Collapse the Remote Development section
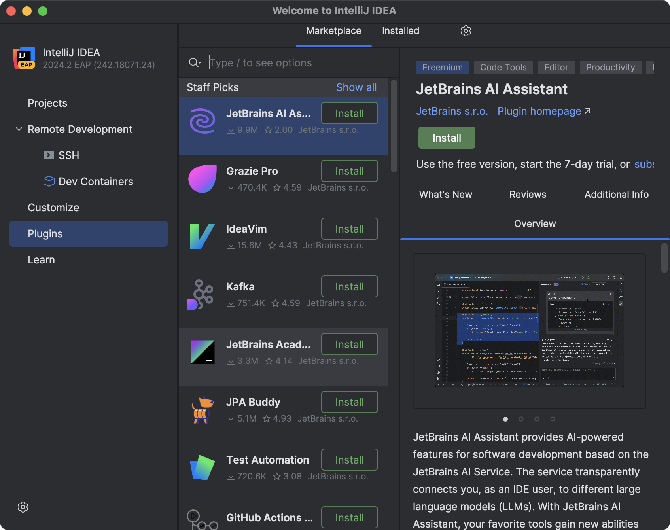Screen dimensions: 670x530 pyautogui.click(x=19, y=129)
